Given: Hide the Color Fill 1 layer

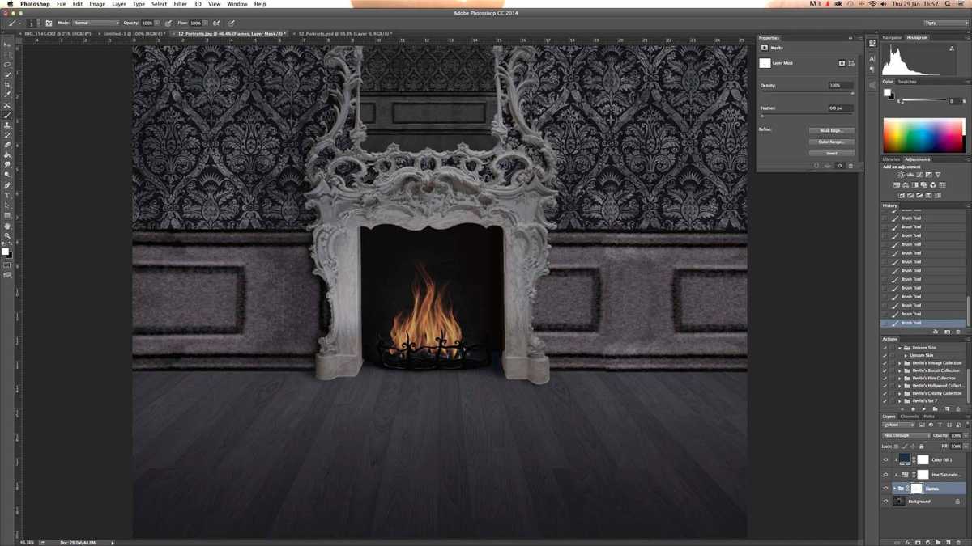Looking at the screenshot, I should pos(885,459).
